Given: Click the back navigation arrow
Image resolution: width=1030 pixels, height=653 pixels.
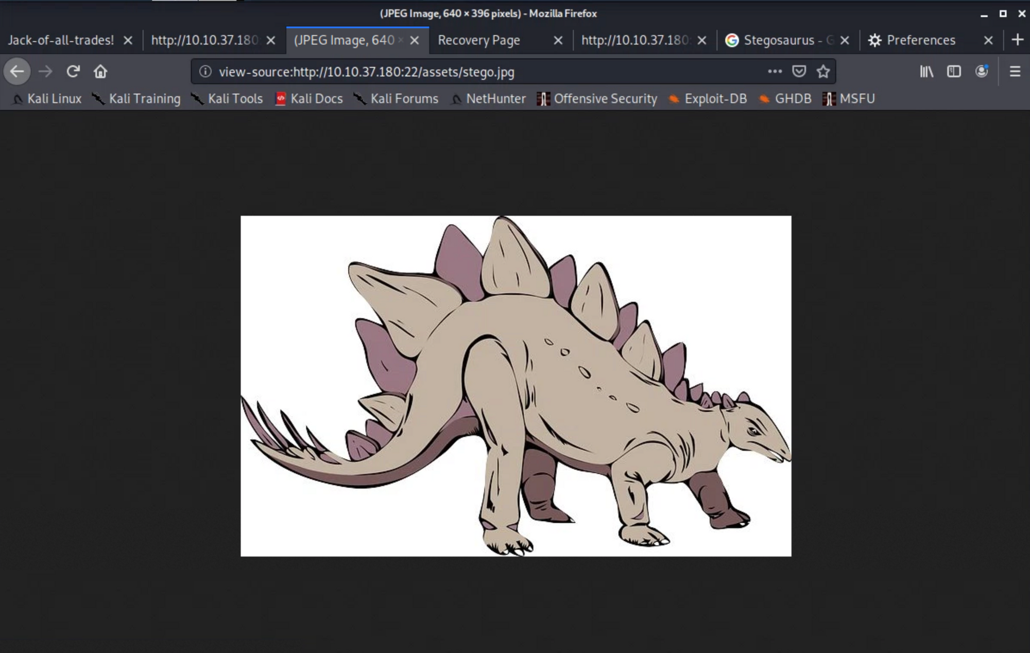Looking at the screenshot, I should pos(17,72).
